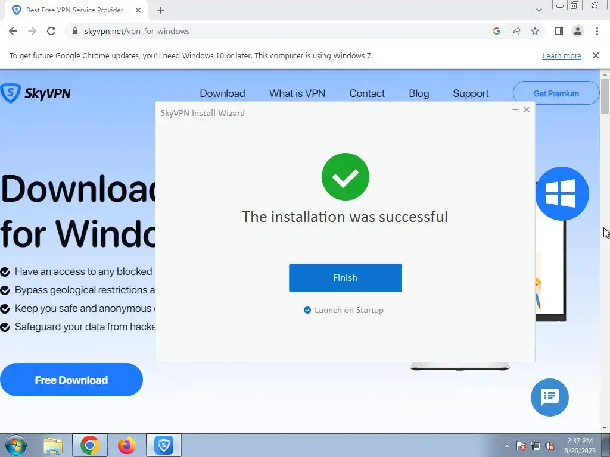
Task: Click Chrome icon in taskbar
Action: tap(90, 445)
